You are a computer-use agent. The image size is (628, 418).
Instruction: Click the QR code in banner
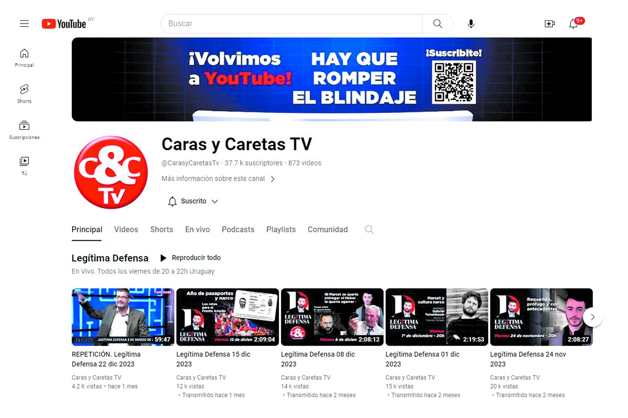(x=454, y=82)
